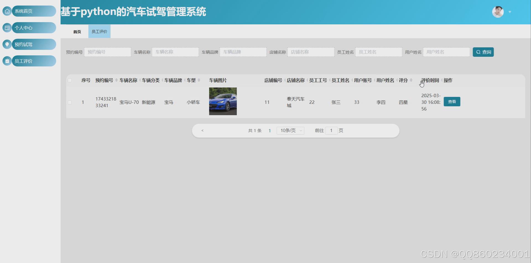Sort table by 预约编号 column arrows
This screenshot has width=531, height=263.
click(x=116, y=80)
